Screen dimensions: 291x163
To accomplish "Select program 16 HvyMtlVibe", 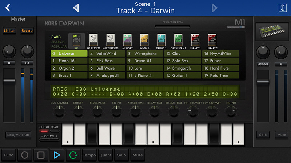I will tap(220, 53).
